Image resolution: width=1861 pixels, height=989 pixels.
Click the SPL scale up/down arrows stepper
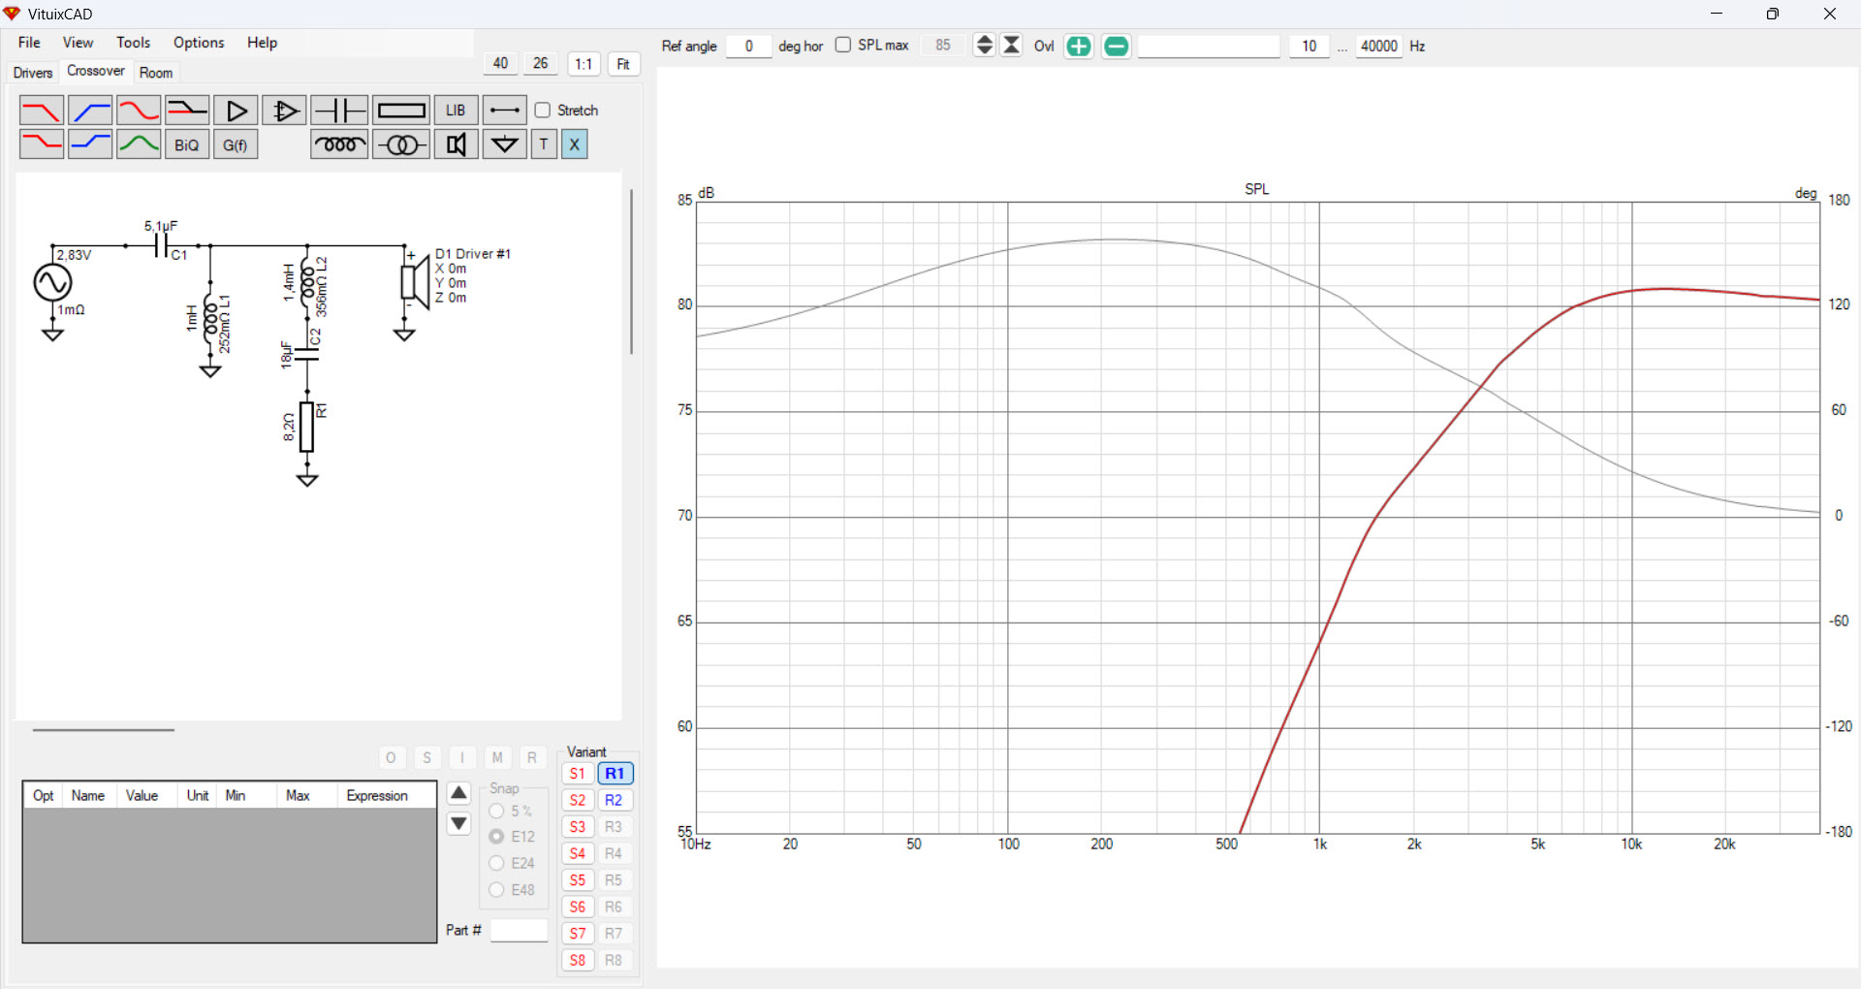[x=984, y=46]
